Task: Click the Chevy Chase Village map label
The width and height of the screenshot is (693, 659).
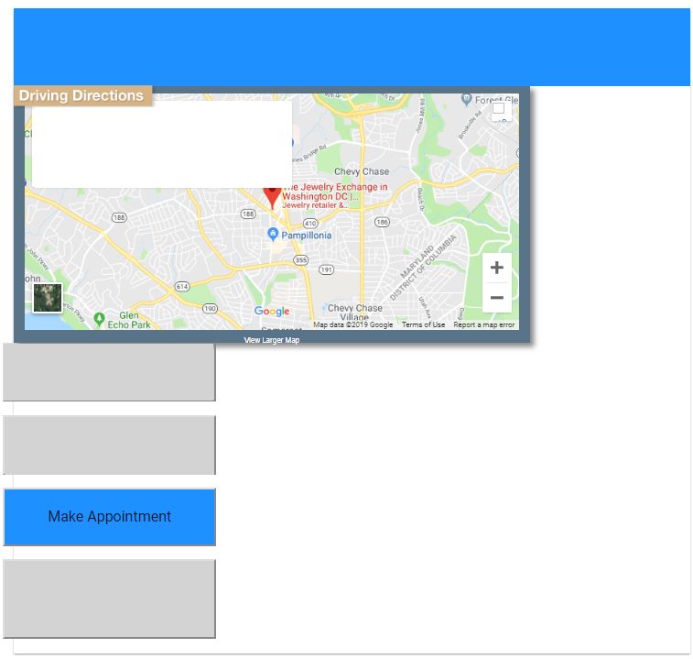Action: coord(355,312)
